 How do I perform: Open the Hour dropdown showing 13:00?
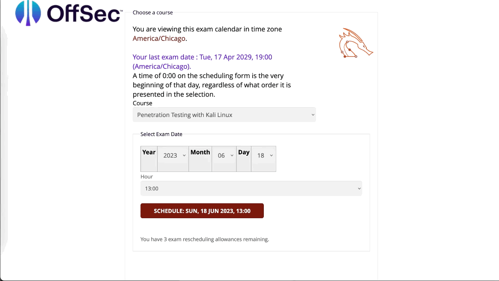[x=251, y=188]
